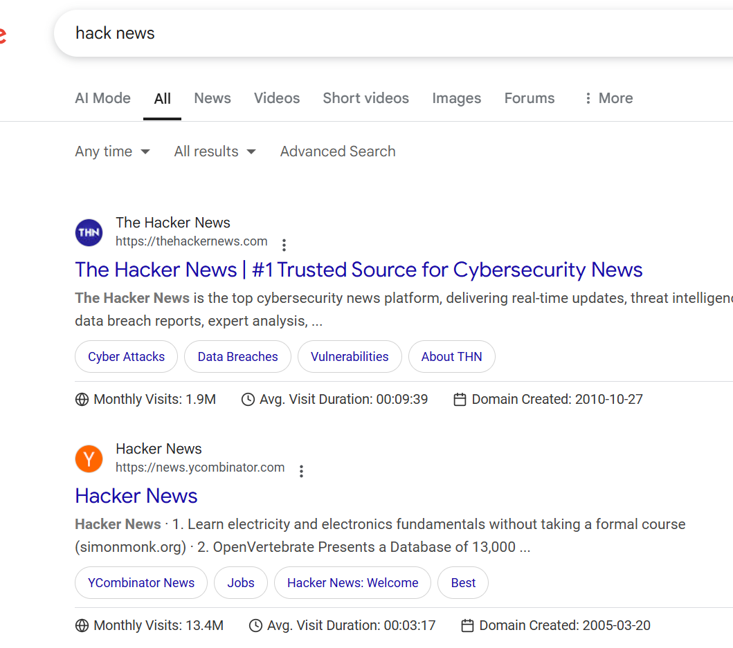Image resolution: width=733 pixels, height=648 pixels.
Task: Open the Hacker News ycombinator result title
Action: 136,496
